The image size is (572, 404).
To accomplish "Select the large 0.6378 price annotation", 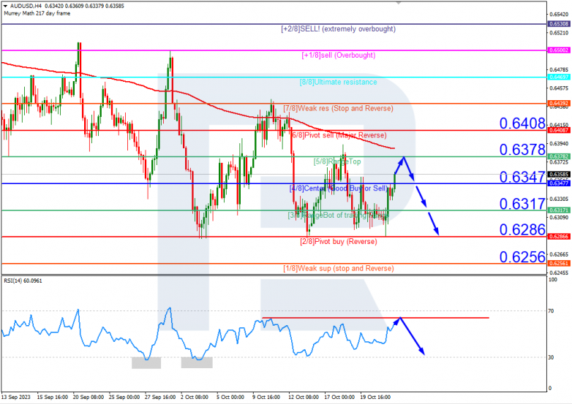I will point(522,150).
